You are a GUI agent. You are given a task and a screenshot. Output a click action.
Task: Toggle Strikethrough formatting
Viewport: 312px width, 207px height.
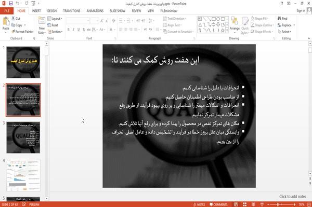point(89,30)
